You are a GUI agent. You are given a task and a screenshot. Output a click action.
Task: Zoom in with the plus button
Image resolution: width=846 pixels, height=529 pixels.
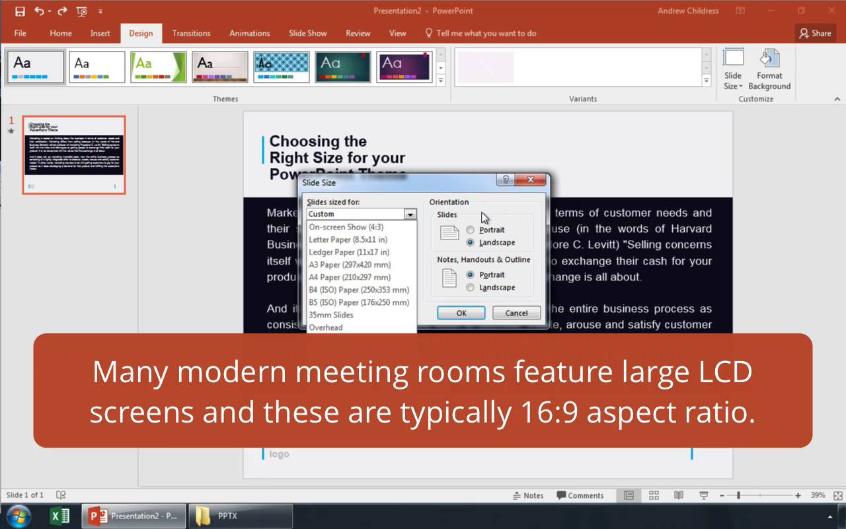[798, 495]
